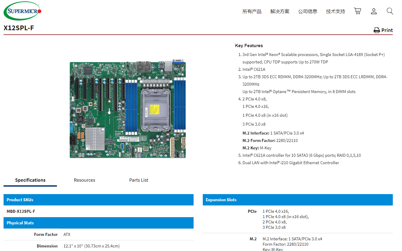The height and width of the screenshot is (251, 402).
Task: Click the Form Factor row label
Action: [x=46, y=234]
